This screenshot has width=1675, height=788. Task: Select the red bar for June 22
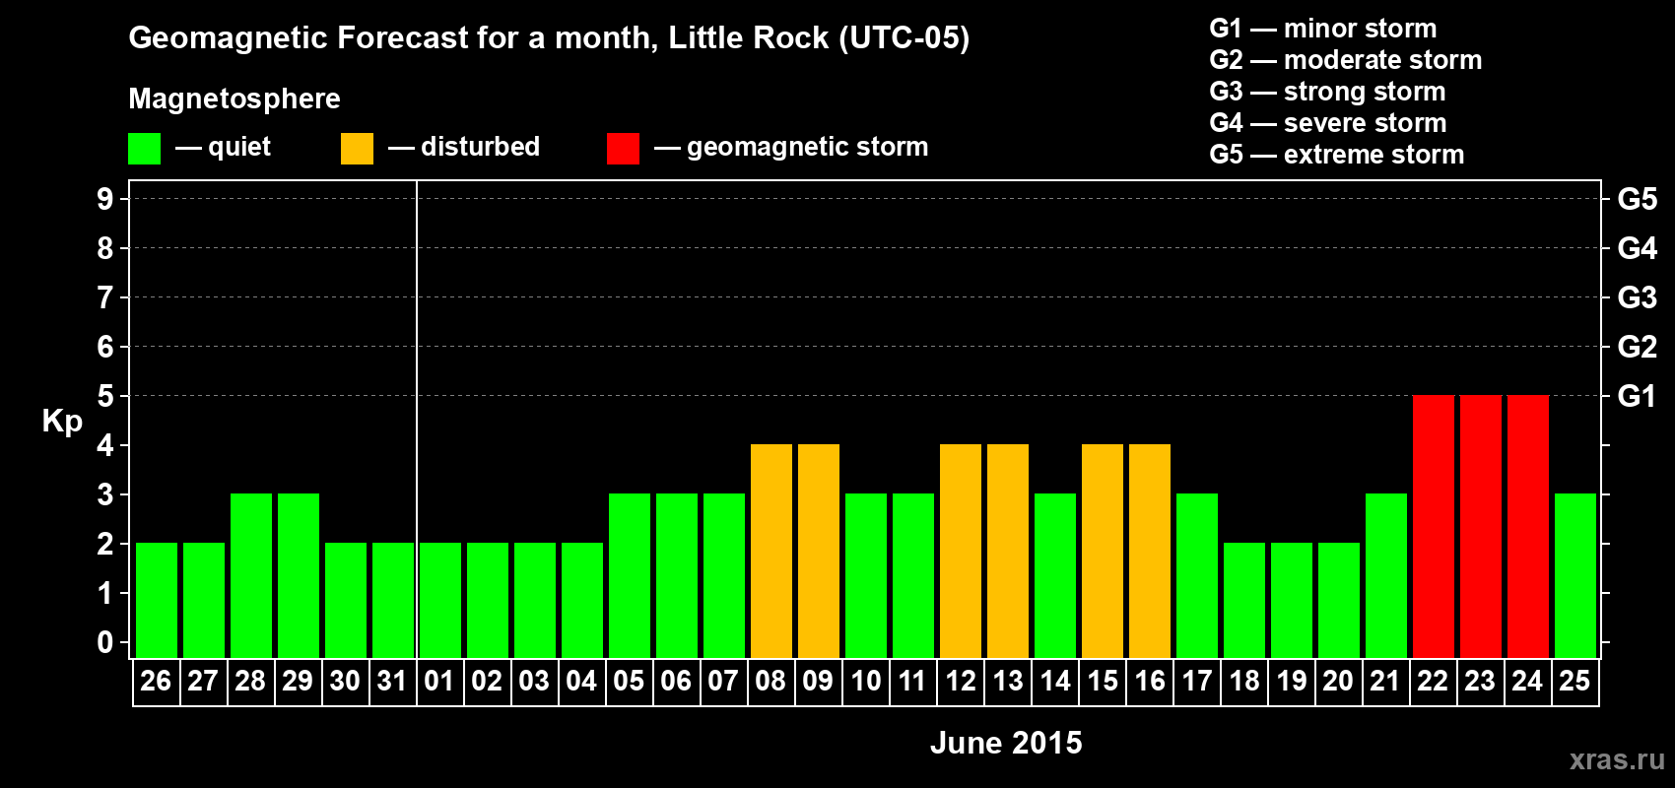[x=1433, y=526]
